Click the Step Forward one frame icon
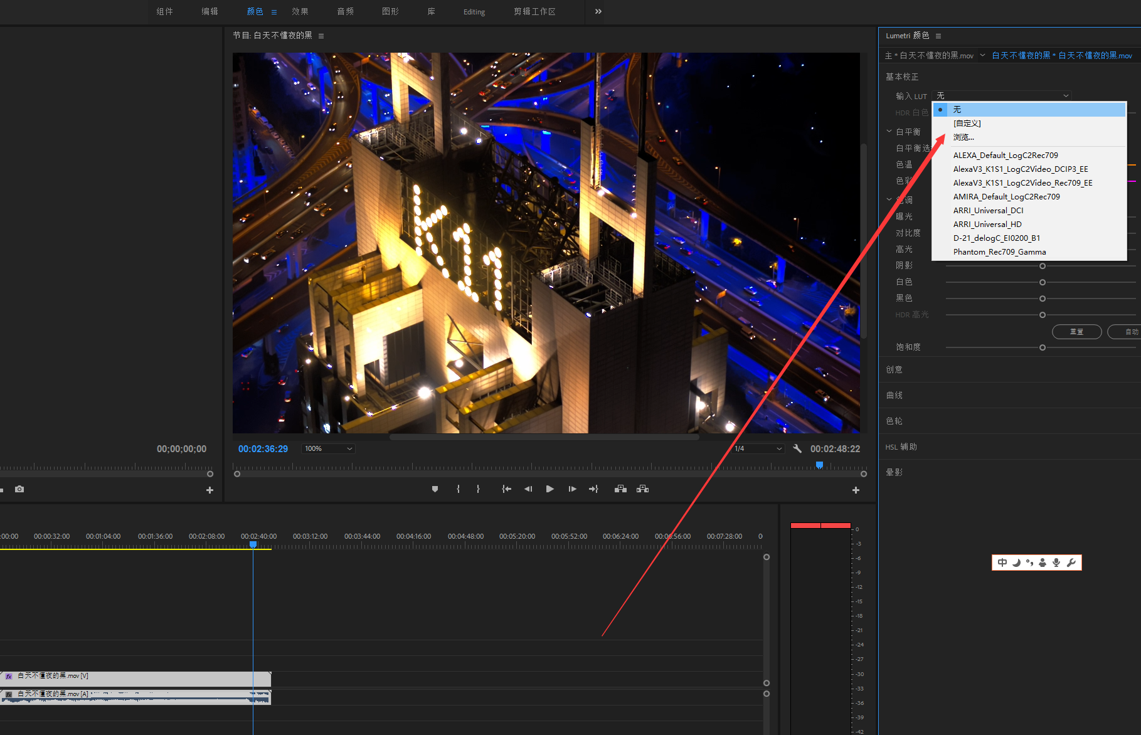This screenshot has width=1141, height=735. pos(572,489)
